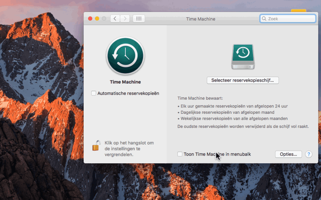The image size is (321, 200).
Task: Minimize window with the yellow button
Action: coord(97,19)
